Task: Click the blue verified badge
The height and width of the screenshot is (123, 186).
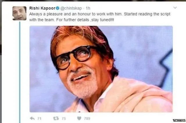Action: click(x=57, y=8)
